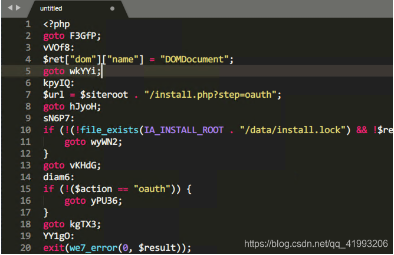Click the string "/install.php?step=oauth"
Image resolution: width=394 pixels, height=255 pixels.
(211, 95)
